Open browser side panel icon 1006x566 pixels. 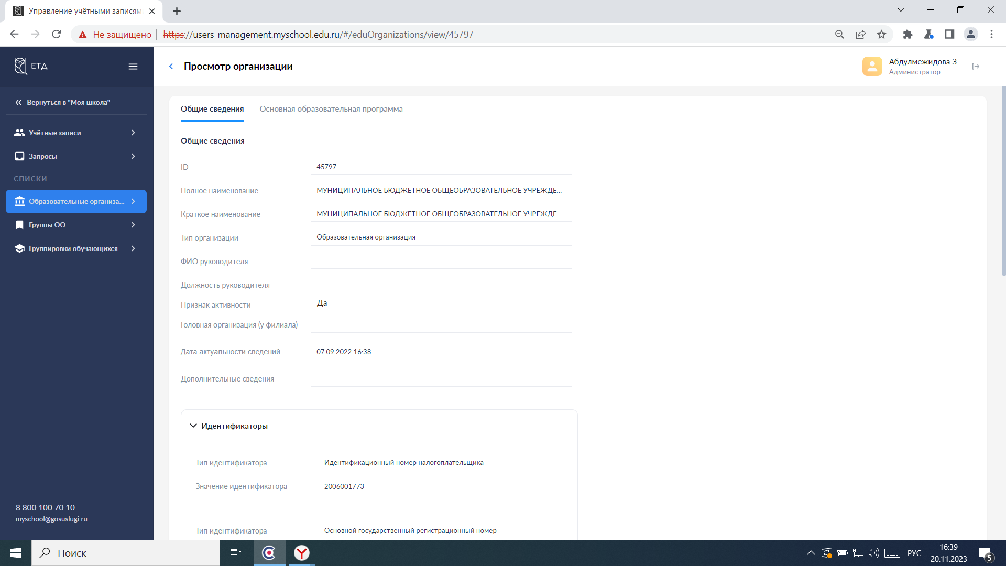pos(949,34)
